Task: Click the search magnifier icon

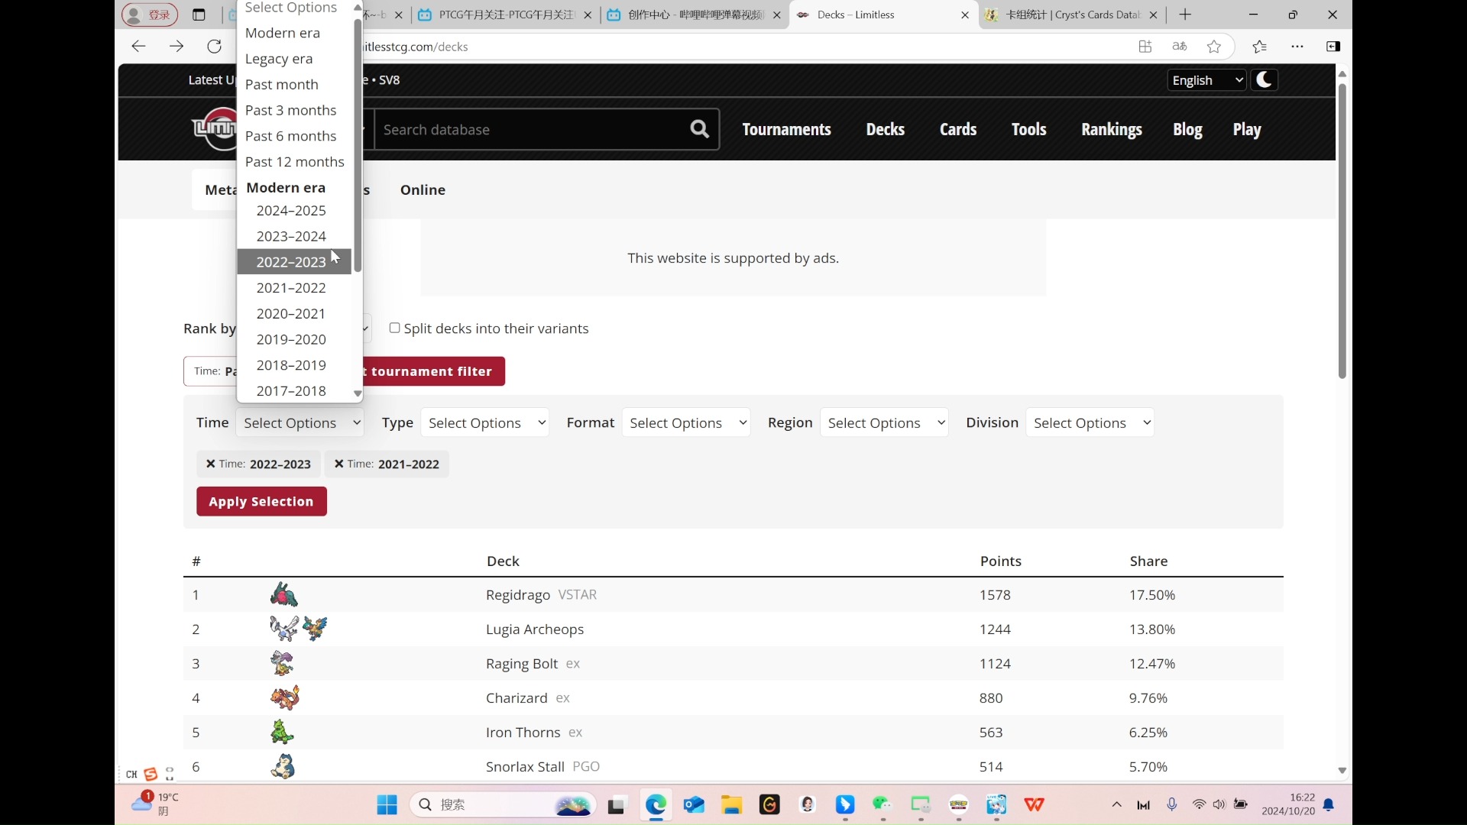Action: pos(699,129)
